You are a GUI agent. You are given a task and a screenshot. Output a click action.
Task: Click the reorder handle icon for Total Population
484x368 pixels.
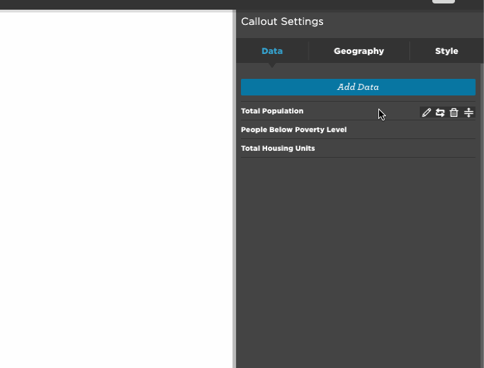[469, 113]
